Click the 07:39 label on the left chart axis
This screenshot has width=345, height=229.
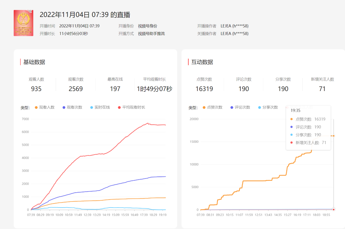[31, 215]
